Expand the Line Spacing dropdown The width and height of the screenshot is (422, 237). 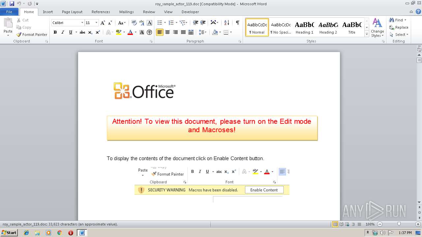(203, 32)
